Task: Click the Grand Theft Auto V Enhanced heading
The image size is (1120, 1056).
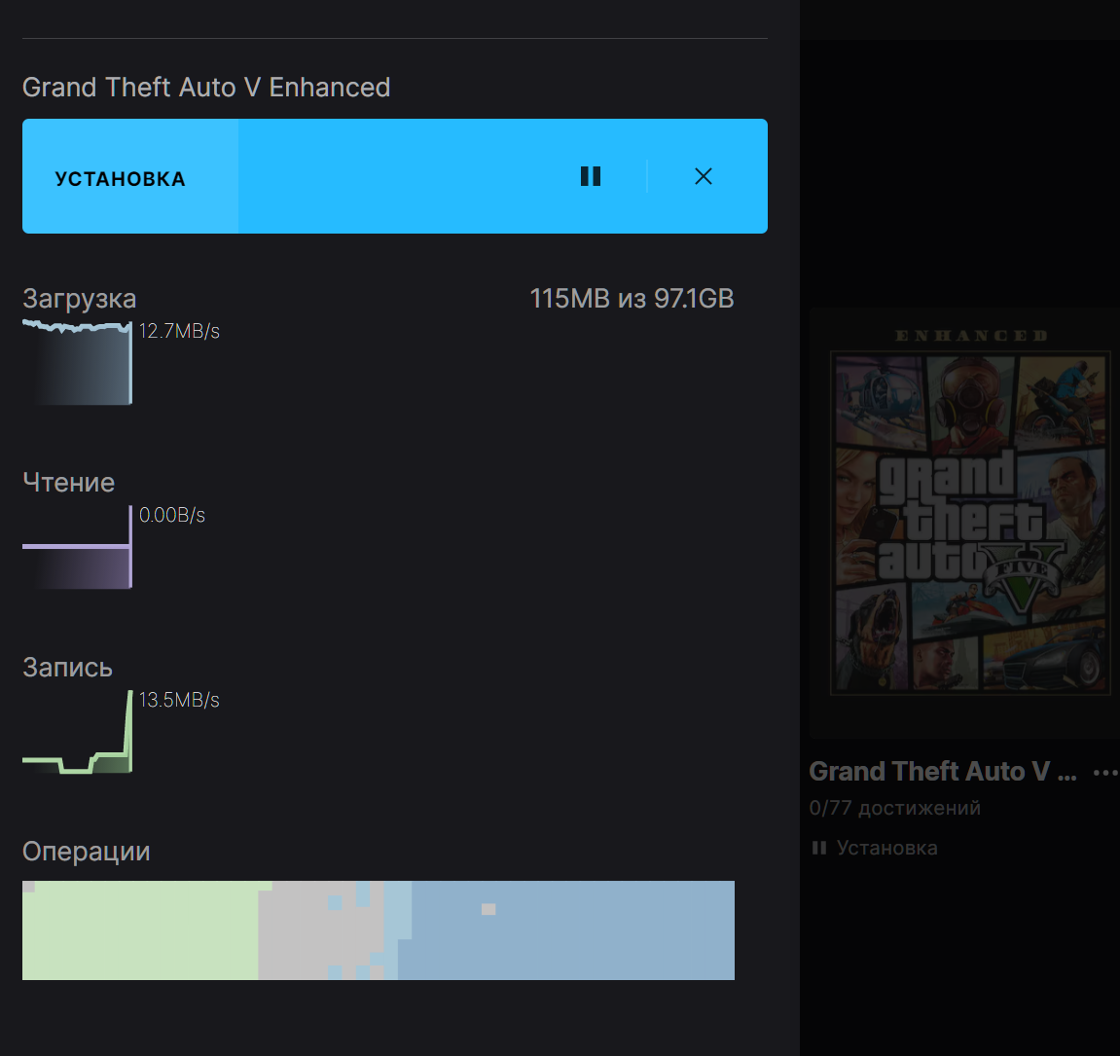Action: point(205,88)
